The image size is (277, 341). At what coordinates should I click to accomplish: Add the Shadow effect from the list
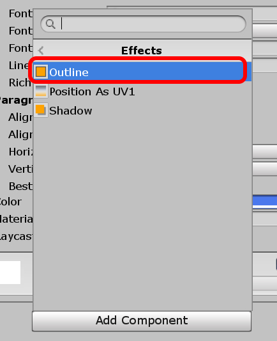142,110
